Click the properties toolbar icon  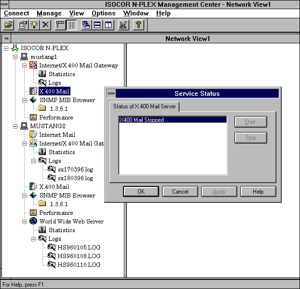click(x=23, y=25)
